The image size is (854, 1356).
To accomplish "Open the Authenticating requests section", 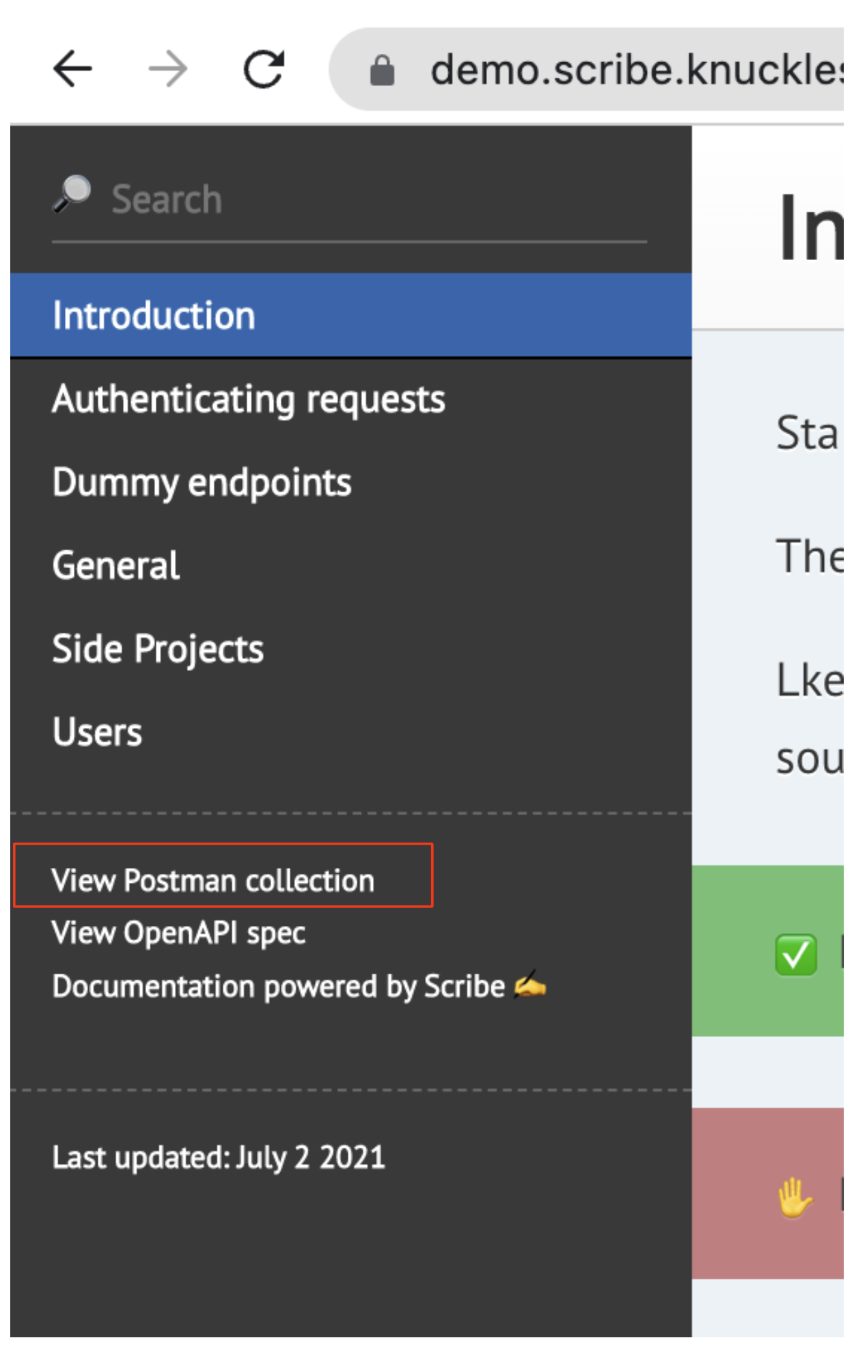I will click(249, 399).
